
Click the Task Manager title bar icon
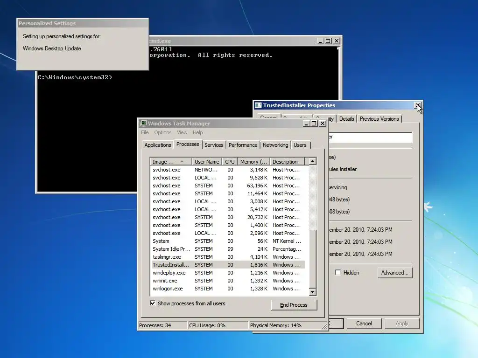click(x=143, y=123)
